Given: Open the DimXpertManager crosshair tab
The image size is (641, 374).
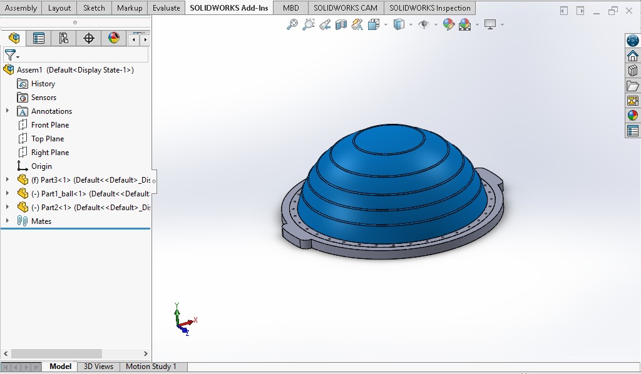Looking at the screenshot, I should [89, 38].
